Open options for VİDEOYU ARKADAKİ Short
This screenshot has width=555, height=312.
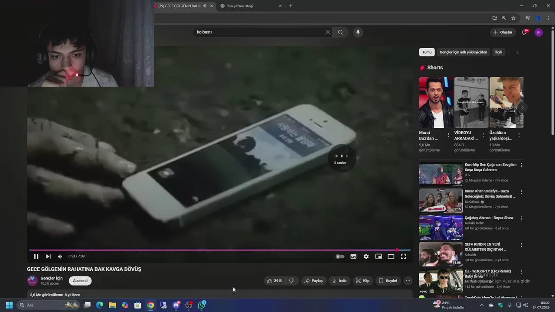(484, 135)
